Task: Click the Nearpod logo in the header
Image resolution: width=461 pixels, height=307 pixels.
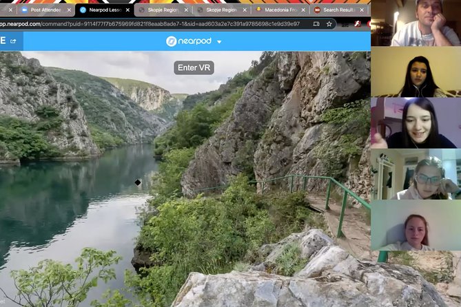Action: pos(188,41)
